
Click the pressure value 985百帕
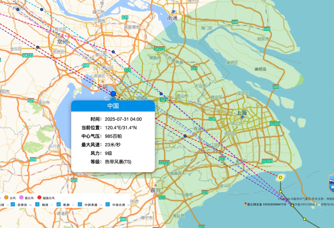coord(113,136)
